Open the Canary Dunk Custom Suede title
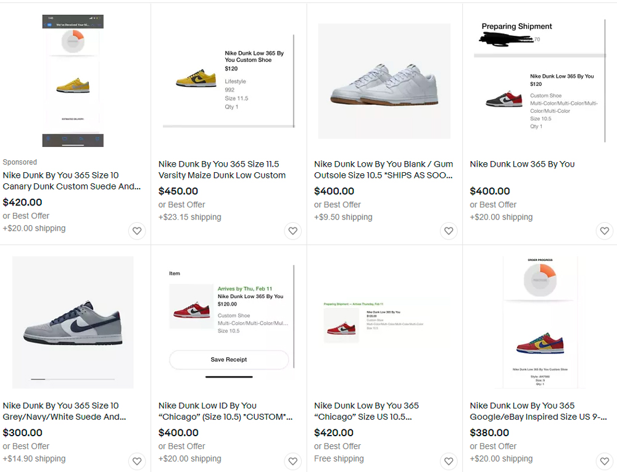This screenshot has width=617, height=472. coord(72,181)
